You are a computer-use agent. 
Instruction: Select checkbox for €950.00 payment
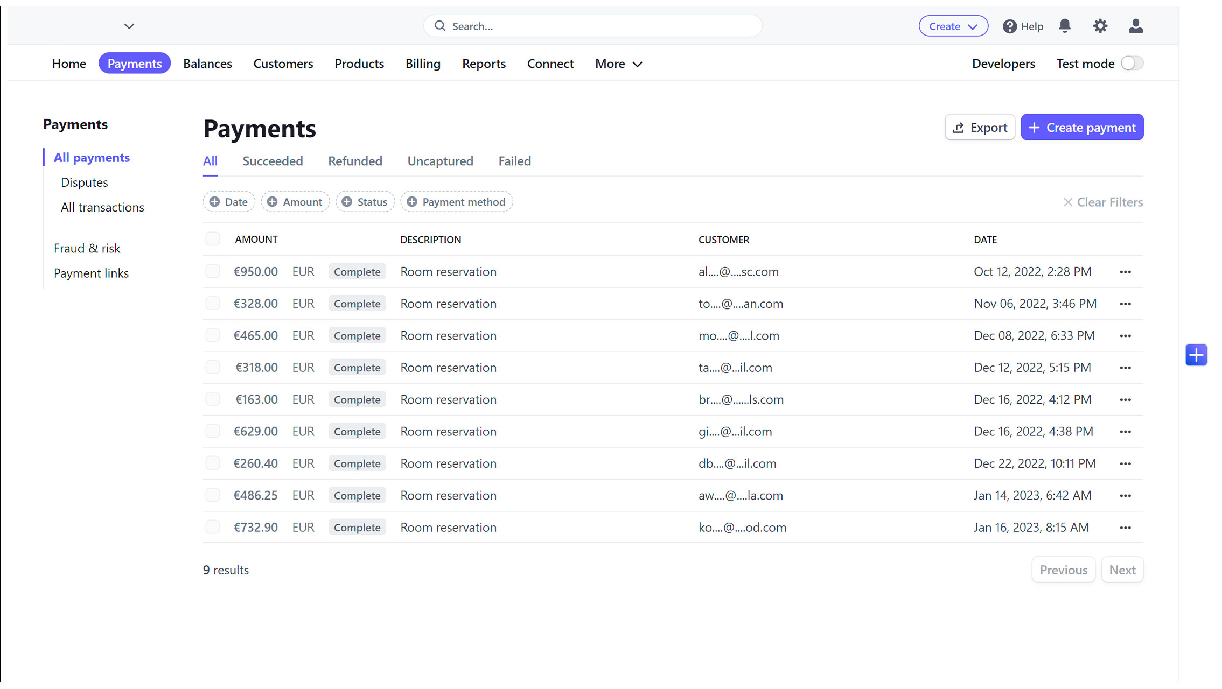point(213,271)
